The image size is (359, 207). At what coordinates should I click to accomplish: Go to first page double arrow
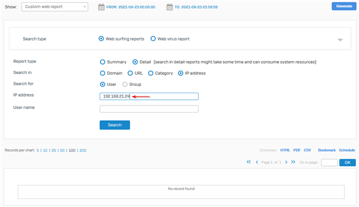(x=248, y=162)
